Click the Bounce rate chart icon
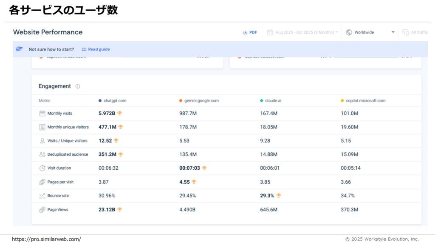 pyautogui.click(x=42, y=196)
